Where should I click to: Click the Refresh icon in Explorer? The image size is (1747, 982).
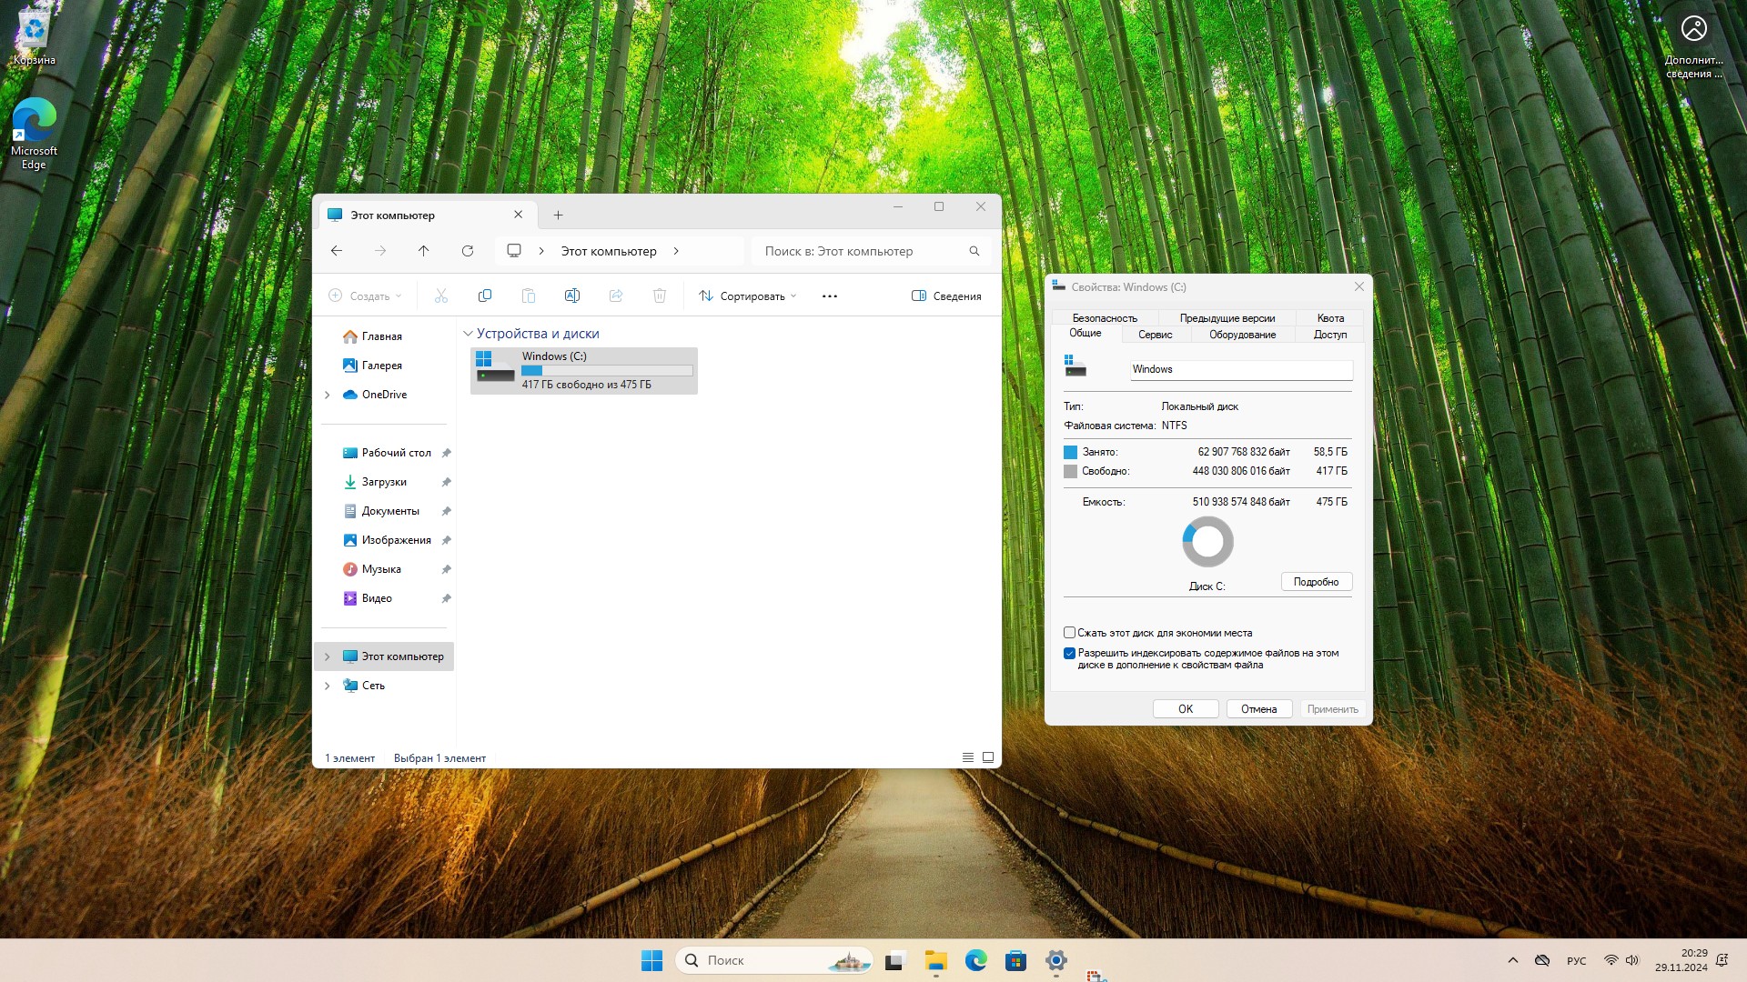point(468,251)
